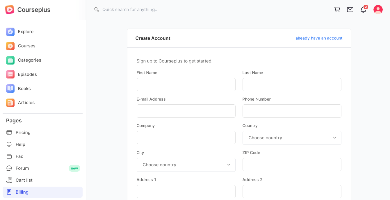Focus the First Name input field
This screenshot has height=200, width=390.
[x=186, y=85]
